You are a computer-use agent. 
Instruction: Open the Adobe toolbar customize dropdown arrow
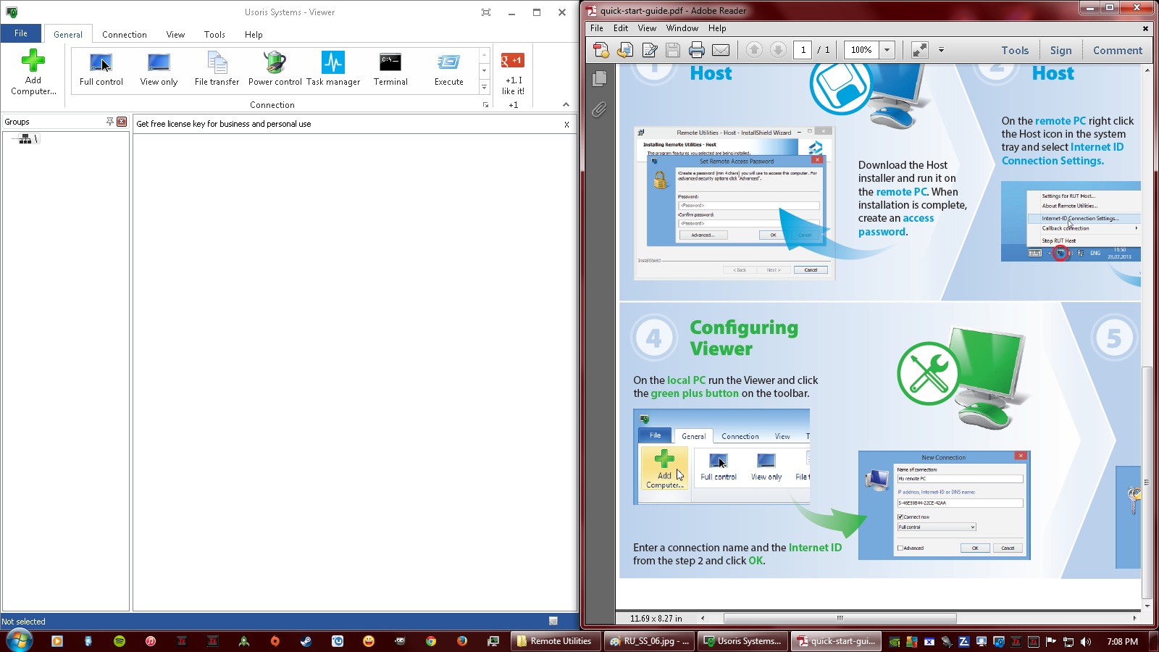pyautogui.click(x=941, y=50)
